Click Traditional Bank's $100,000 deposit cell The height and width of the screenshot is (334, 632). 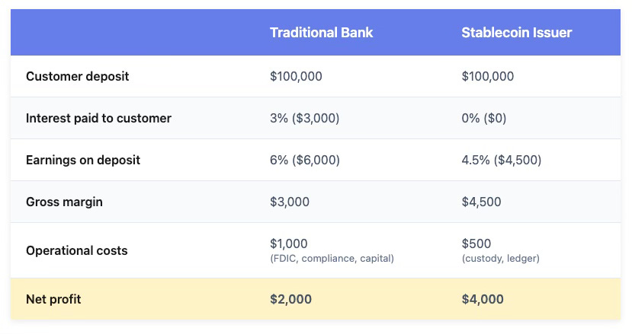click(296, 76)
